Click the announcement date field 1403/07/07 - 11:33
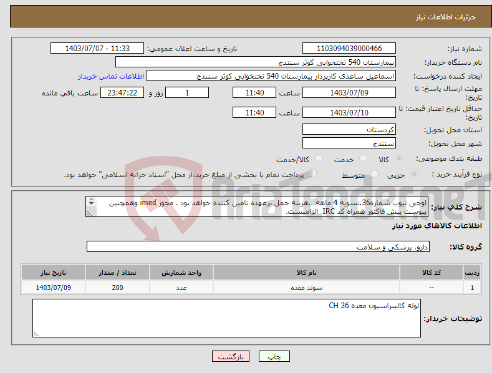The width and height of the screenshot is (492, 373). (x=97, y=49)
